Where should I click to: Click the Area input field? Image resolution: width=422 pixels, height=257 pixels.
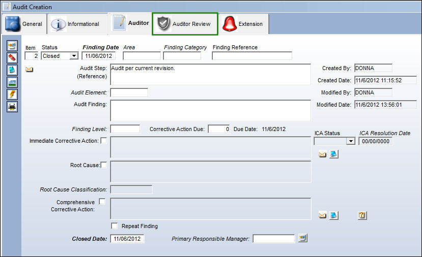[x=142, y=56]
